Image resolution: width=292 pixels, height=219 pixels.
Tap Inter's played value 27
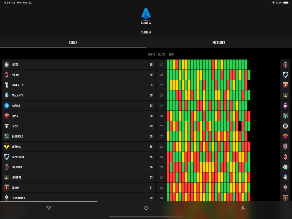coord(161,65)
